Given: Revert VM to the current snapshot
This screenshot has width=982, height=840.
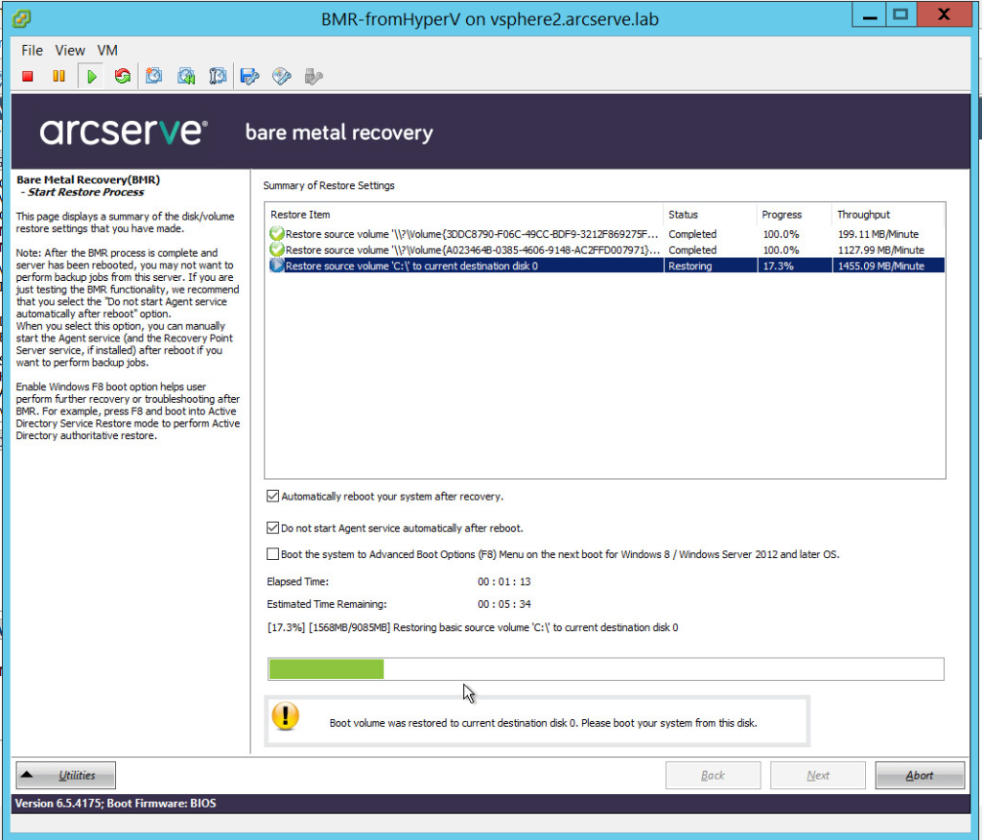Looking at the screenshot, I should coord(186,77).
